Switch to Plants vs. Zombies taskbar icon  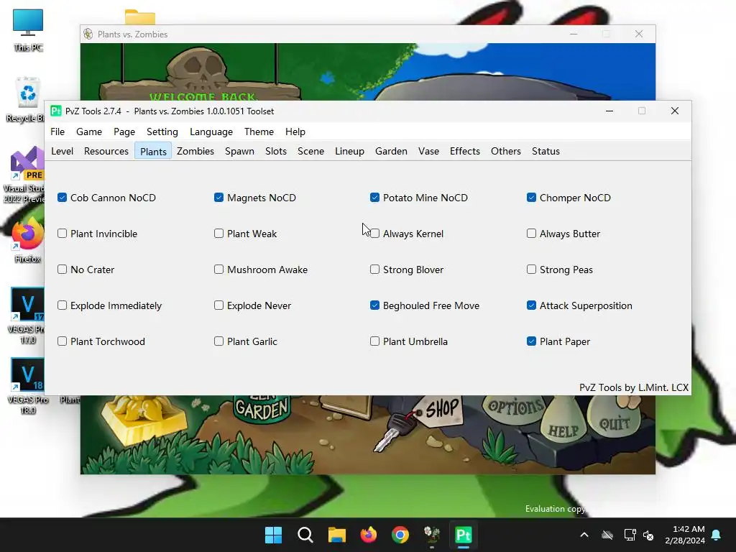tap(432, 535)
